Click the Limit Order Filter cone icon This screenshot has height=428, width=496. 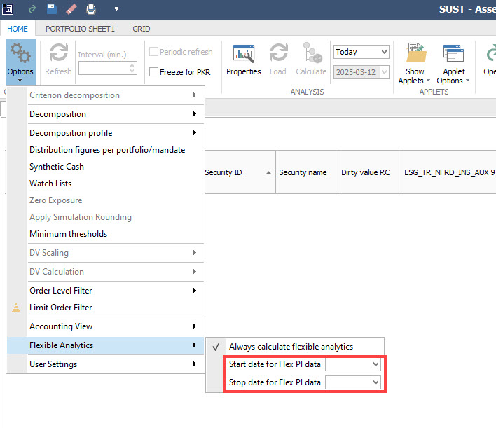tap(16, 308)
